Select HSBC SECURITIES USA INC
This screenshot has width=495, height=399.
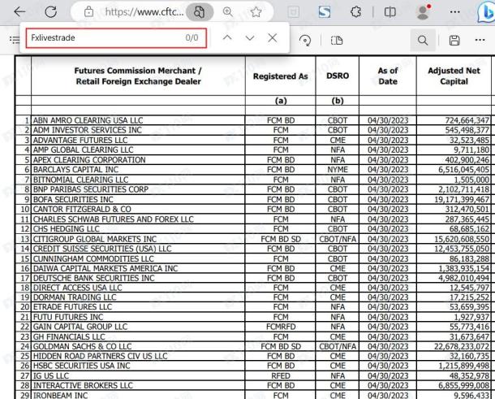[81, 366]
